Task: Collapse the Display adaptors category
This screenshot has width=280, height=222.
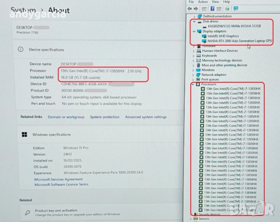Action: point(193,31)
